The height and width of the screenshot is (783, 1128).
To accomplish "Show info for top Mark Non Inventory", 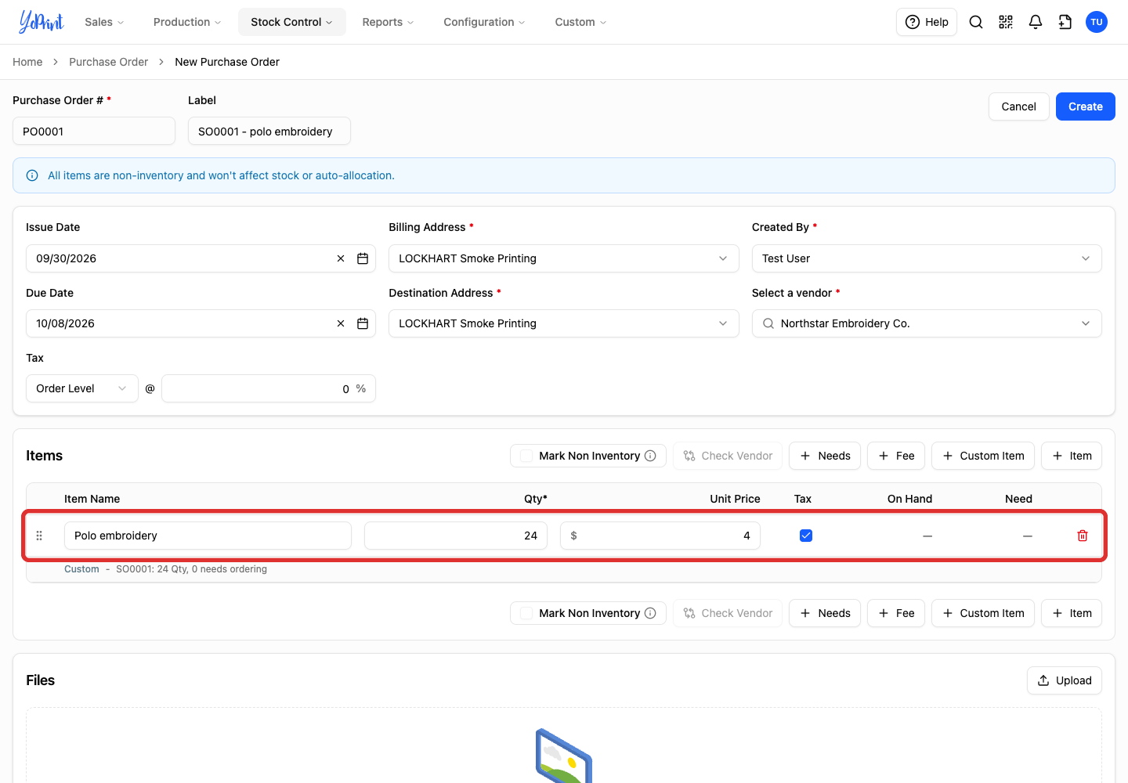I will coord(650,456).
